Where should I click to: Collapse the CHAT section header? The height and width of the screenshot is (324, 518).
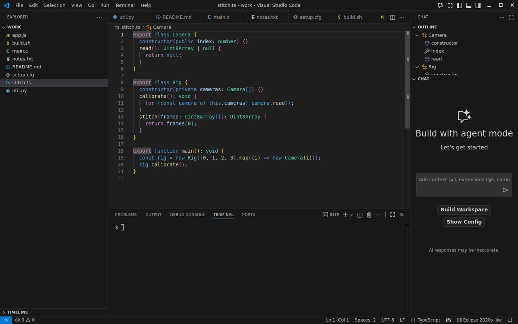[464, 79]
